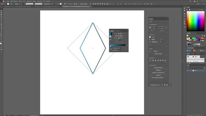Screen dimensions: 206x116
Task: Click the filter icon in the Layers panel
Action: (204, 68)
